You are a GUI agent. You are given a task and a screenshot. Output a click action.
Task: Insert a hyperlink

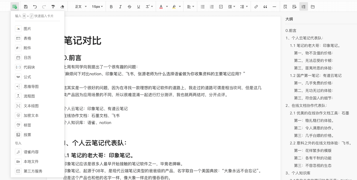[x=256, y=7]
